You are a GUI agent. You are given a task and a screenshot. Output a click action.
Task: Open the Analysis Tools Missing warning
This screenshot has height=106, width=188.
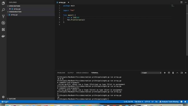(169, 102)
